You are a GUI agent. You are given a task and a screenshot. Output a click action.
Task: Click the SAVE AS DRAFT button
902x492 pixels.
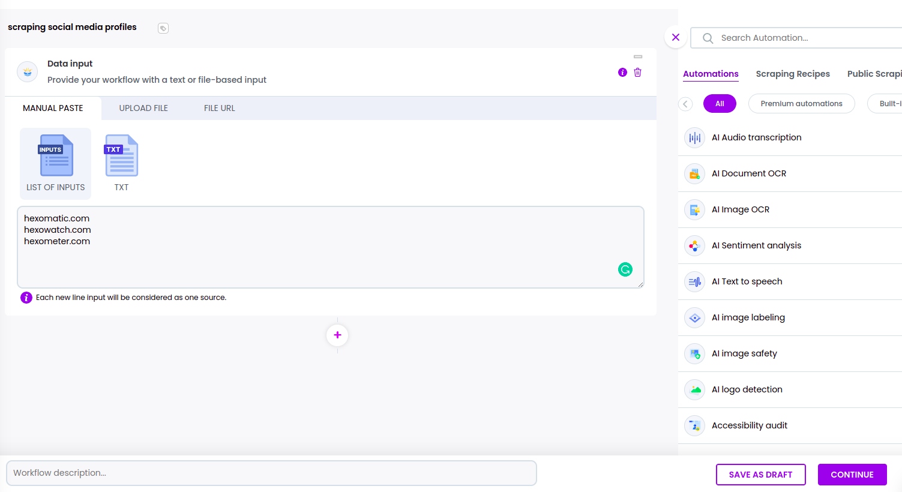(760, 474)
